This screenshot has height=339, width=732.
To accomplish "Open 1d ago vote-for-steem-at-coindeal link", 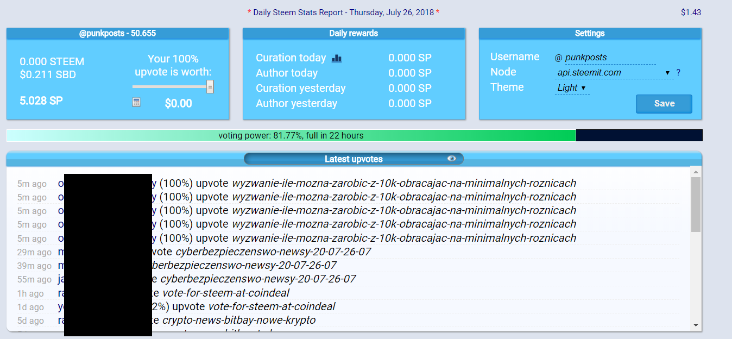I will tap(272, 306).
